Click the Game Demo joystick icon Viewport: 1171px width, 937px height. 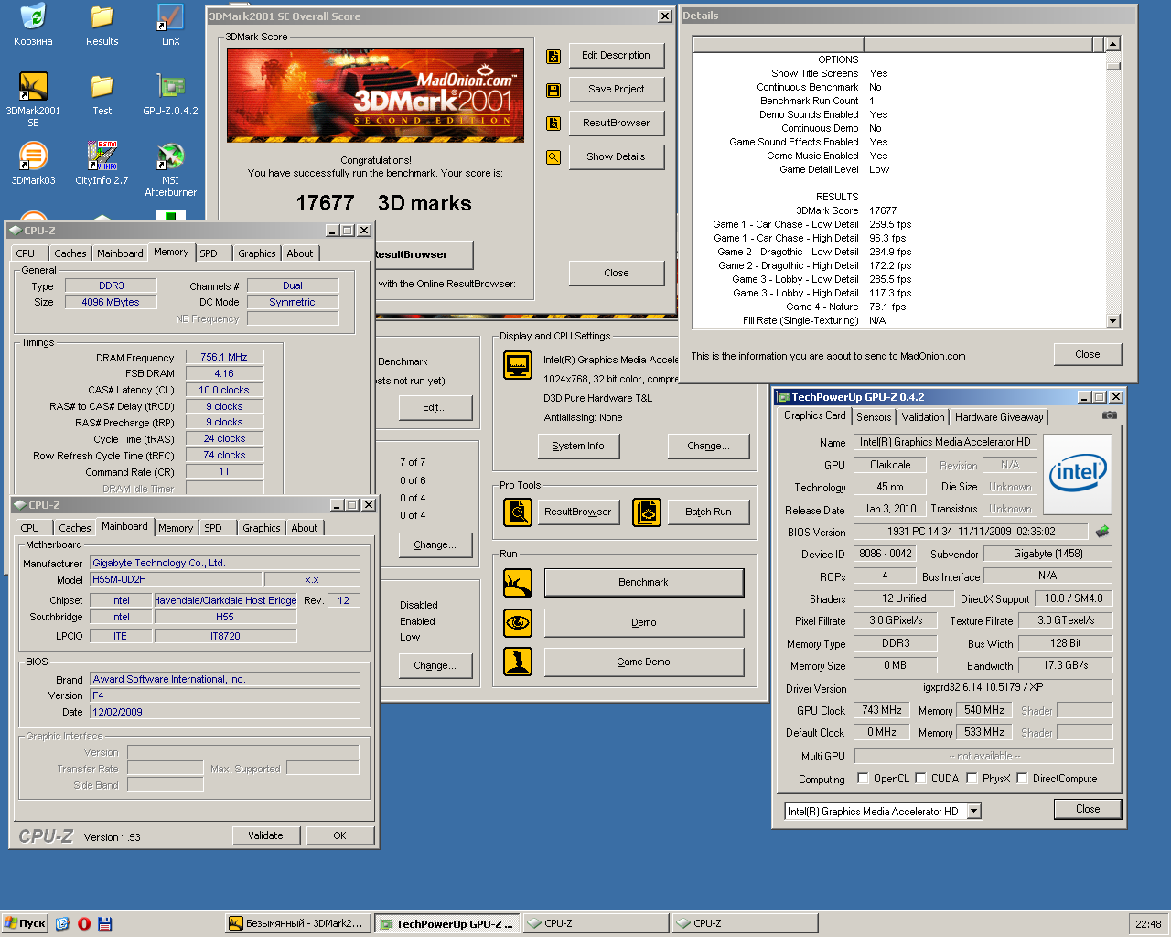pyautogui.click(x=518, y=662)
